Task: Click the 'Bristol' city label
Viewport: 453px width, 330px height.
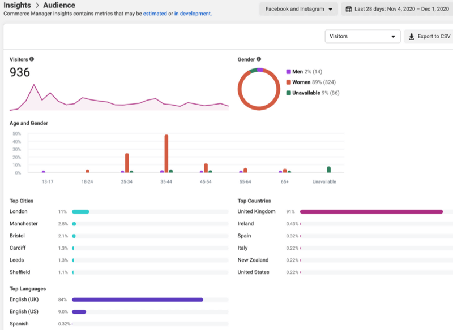Action: 18,236
